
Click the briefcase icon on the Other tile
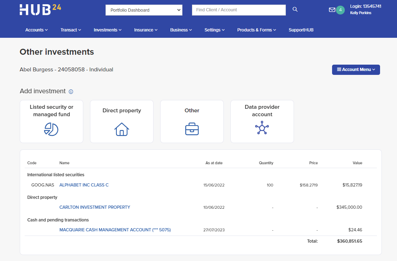tap(192, 129)
